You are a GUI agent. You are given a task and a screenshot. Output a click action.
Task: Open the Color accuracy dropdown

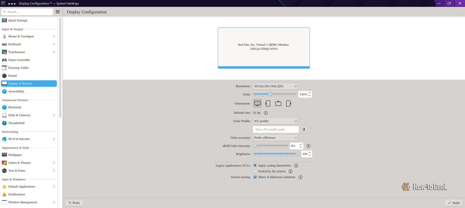[276, 138]
